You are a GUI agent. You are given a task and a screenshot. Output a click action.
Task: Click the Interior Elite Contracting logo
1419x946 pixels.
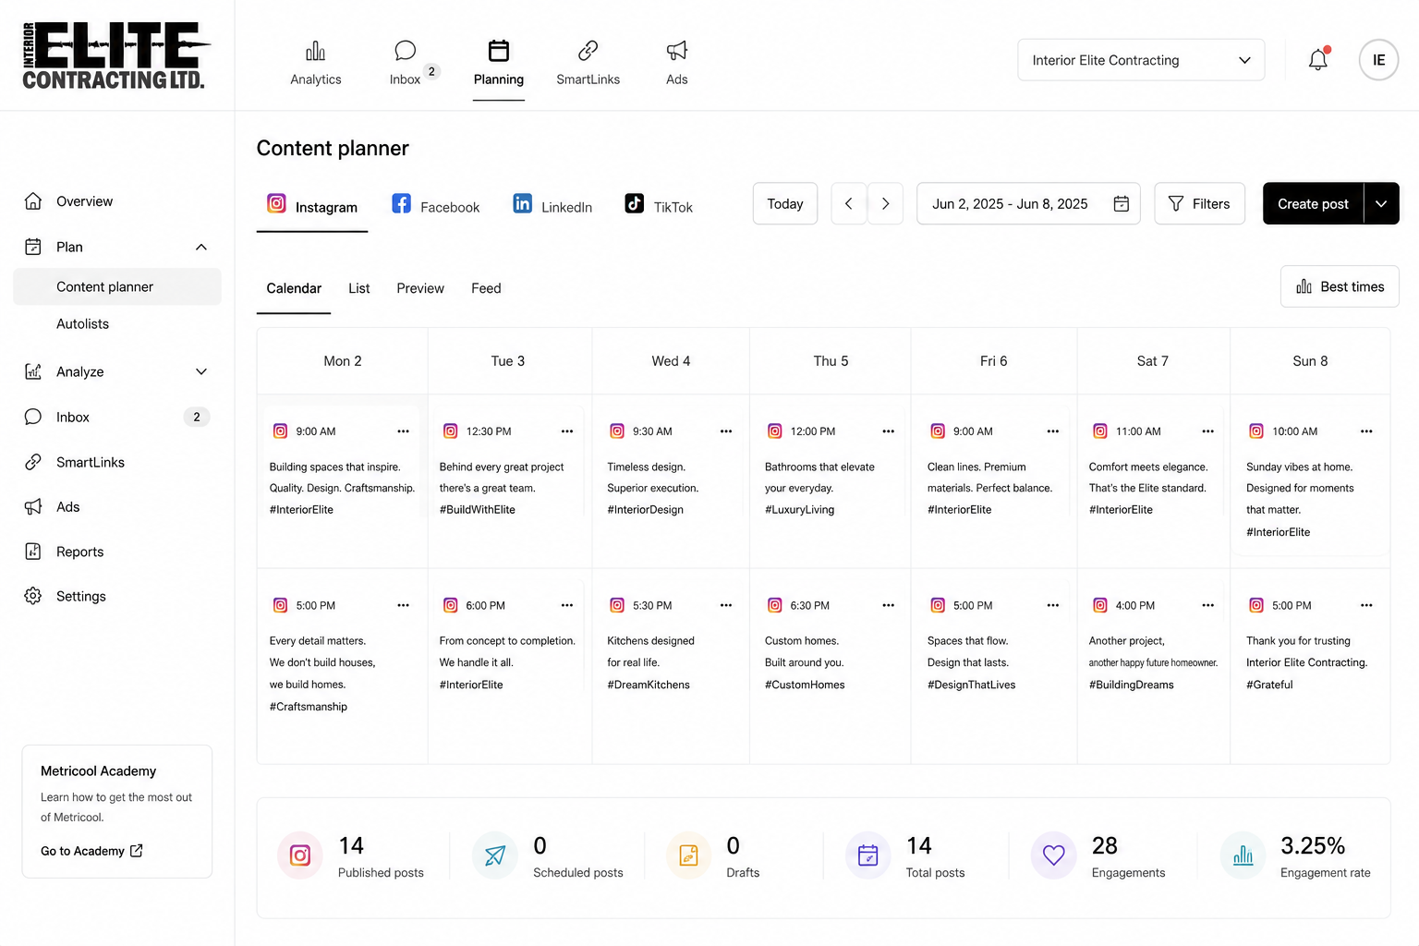[x=116, y=55]
